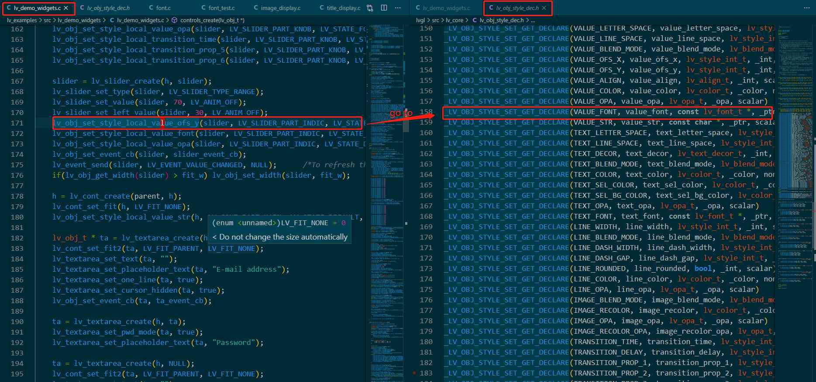The image size is (816, 382).
Task: Select src in left breadcrumb
Action: coord(47,20)
